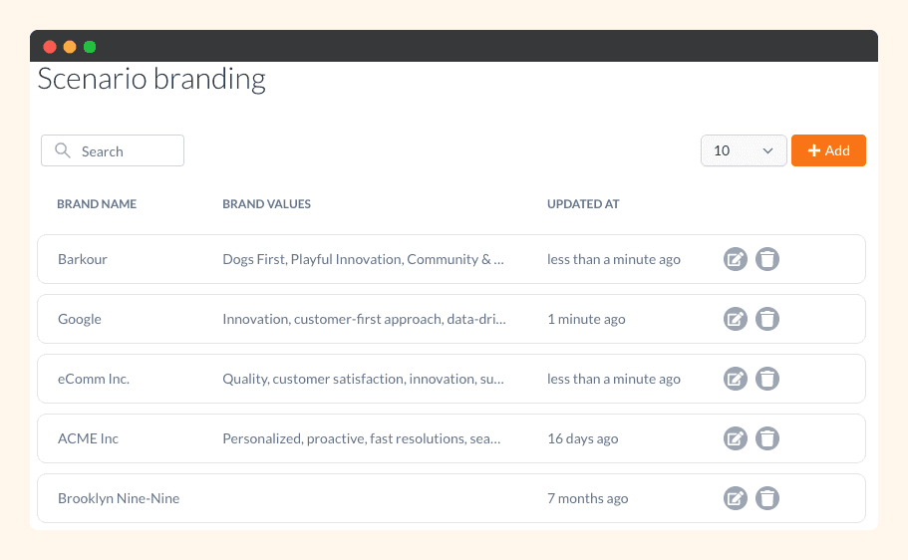Image resolution: width=908 pixels, height=560 pixels.
Task: Edit the Barkour brand
Action: (735, 259)
